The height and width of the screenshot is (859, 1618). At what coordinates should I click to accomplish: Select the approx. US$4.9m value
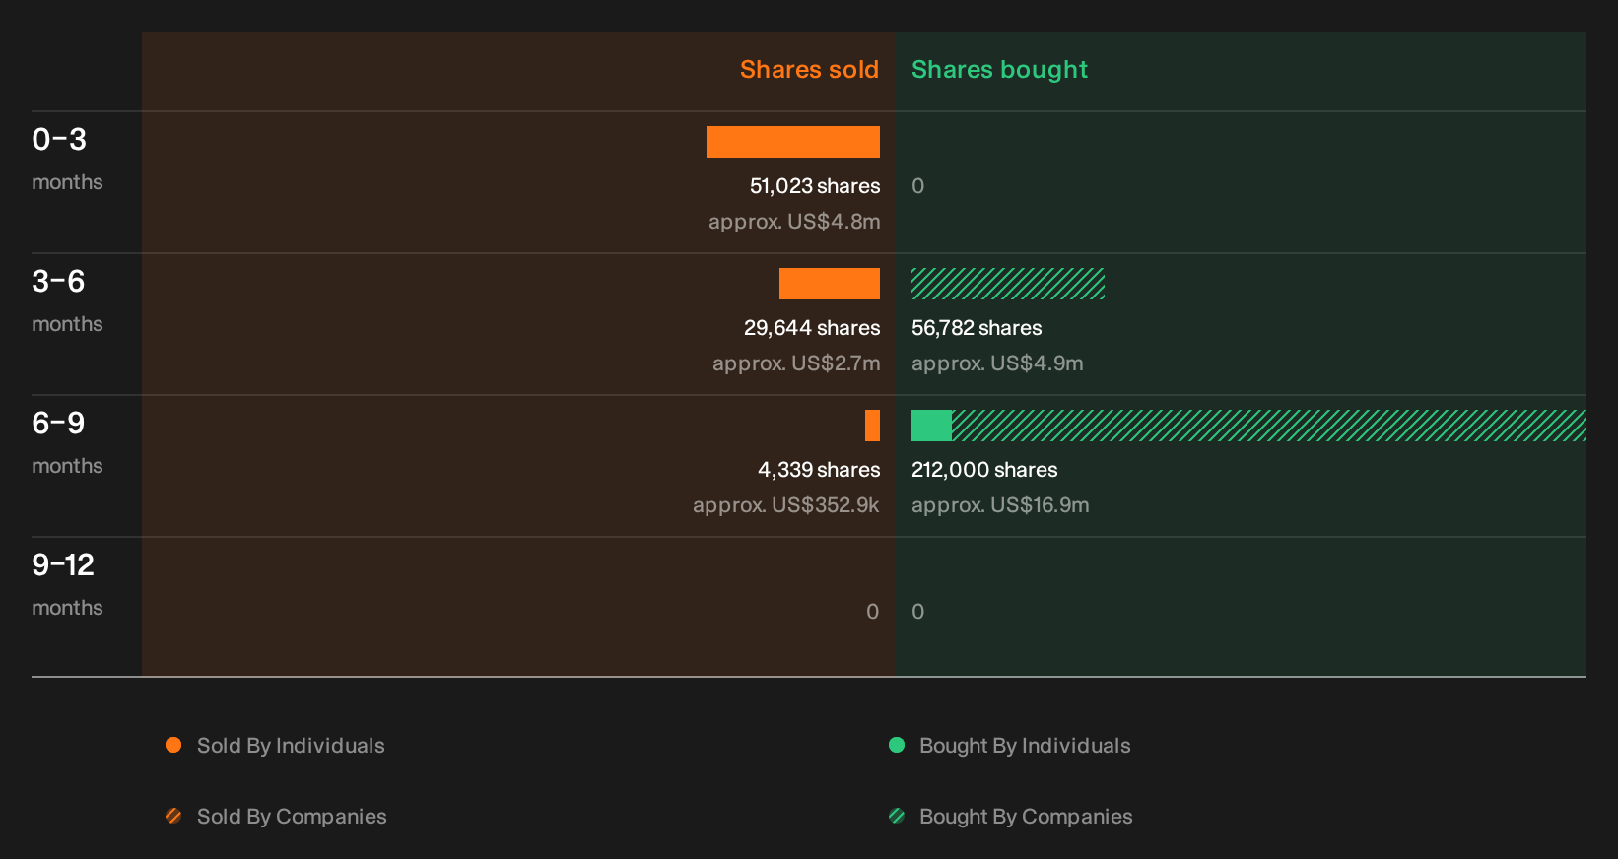tap(997, 363)
